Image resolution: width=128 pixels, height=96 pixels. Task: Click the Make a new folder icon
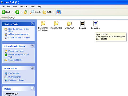6,51
